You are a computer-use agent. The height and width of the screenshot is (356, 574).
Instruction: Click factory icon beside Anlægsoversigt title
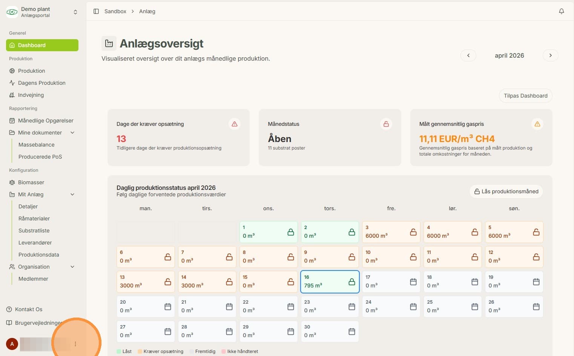click(x=109, y=43)
